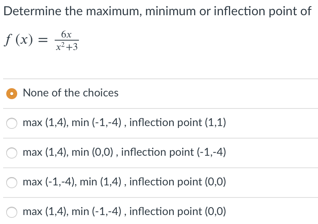Click the equals sign in the formula

click(43, 40)
